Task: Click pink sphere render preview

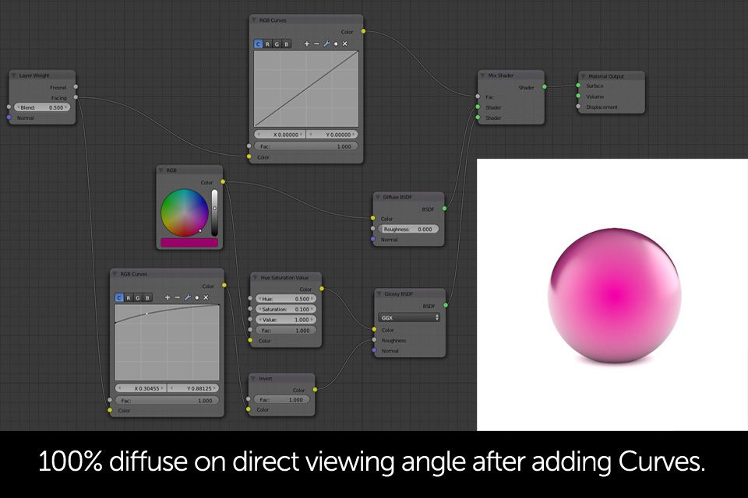Action: coord(615,296)
